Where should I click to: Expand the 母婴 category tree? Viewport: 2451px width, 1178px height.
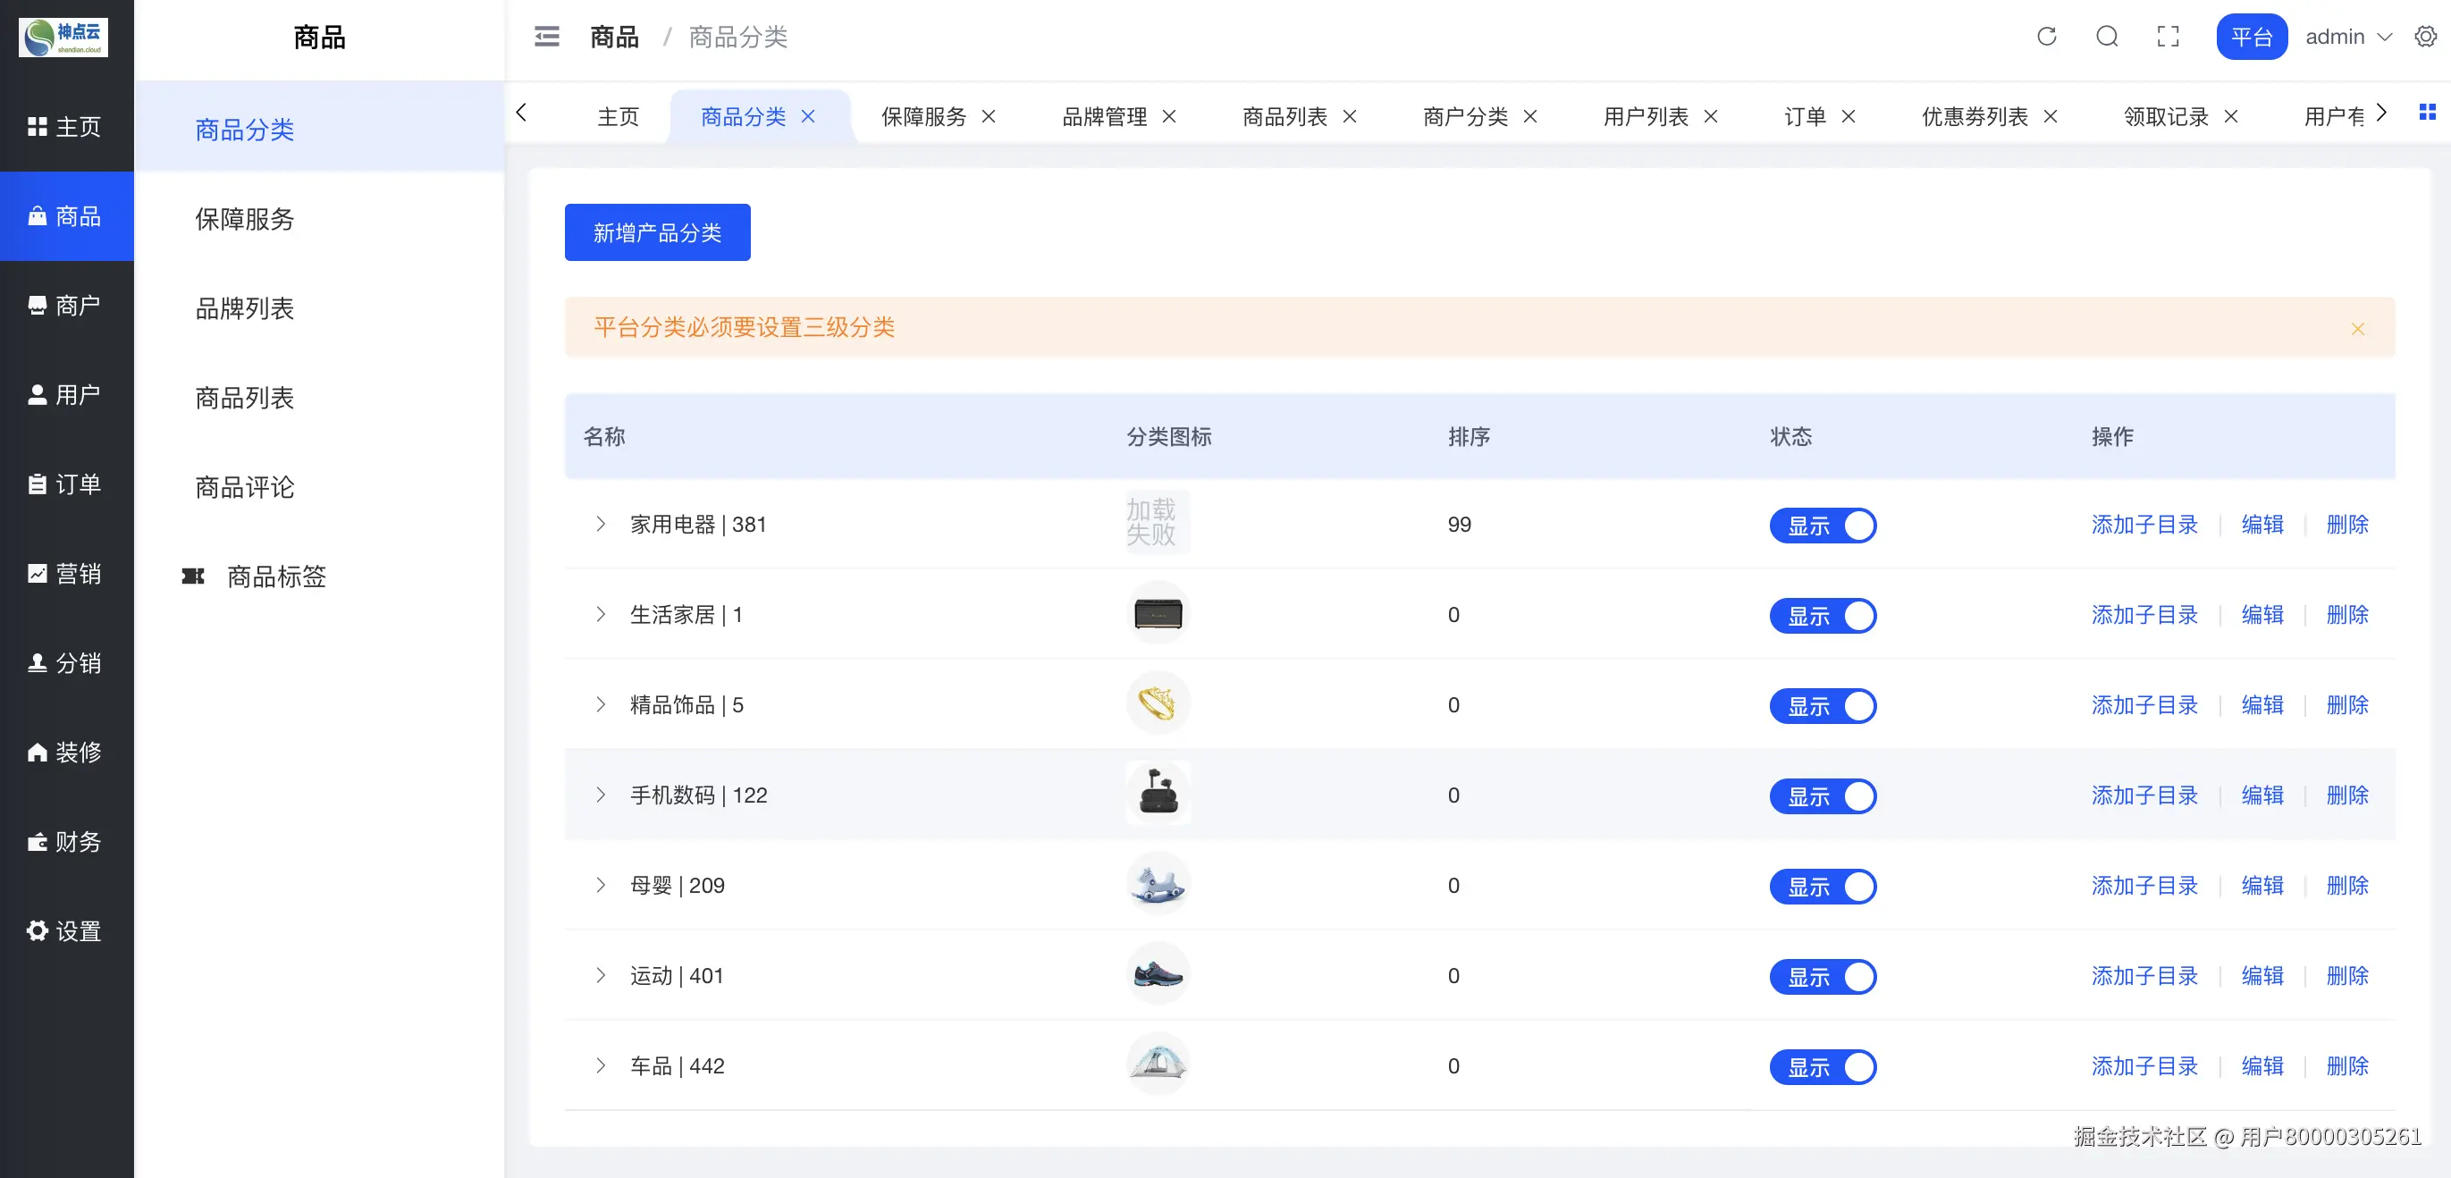[x=601, y=885]
